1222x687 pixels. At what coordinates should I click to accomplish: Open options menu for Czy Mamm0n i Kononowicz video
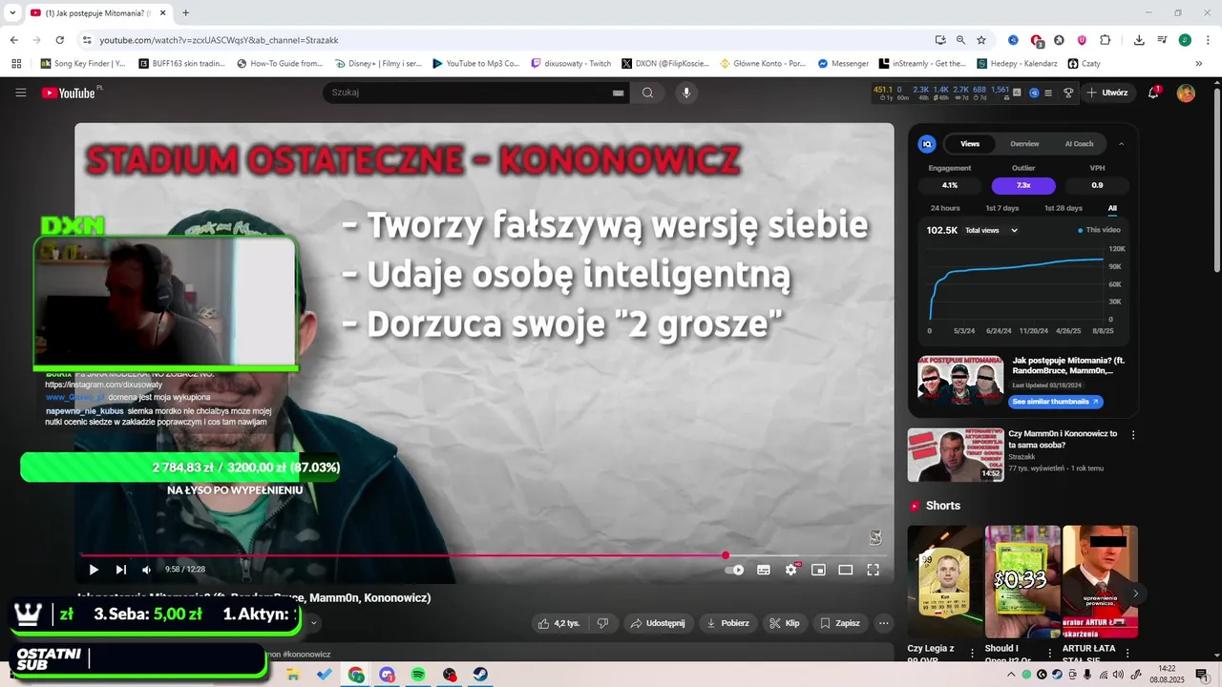[1133, 434]
